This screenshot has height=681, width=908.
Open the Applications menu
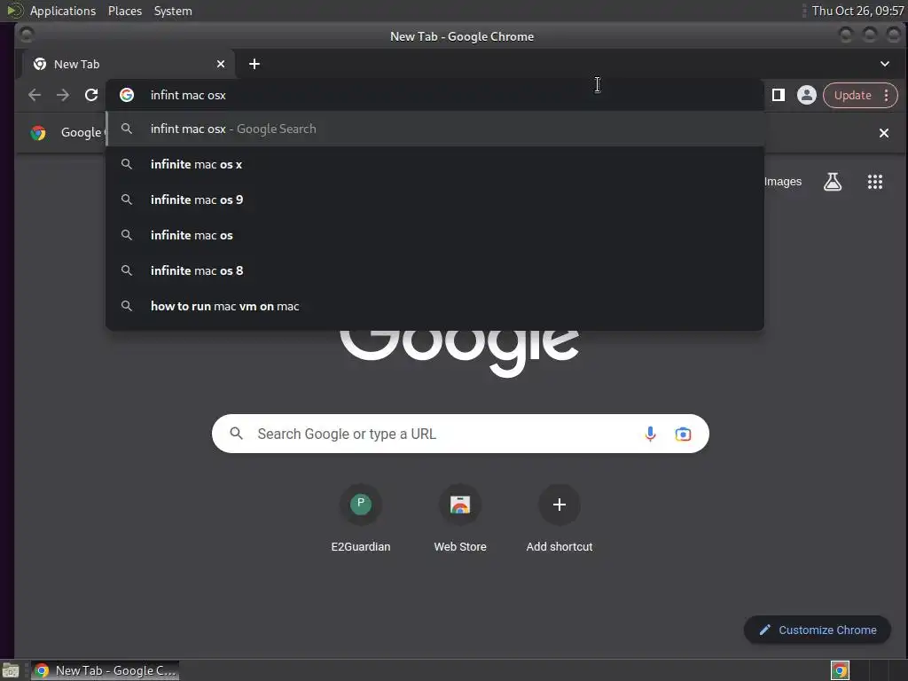[x=63, y=11]
